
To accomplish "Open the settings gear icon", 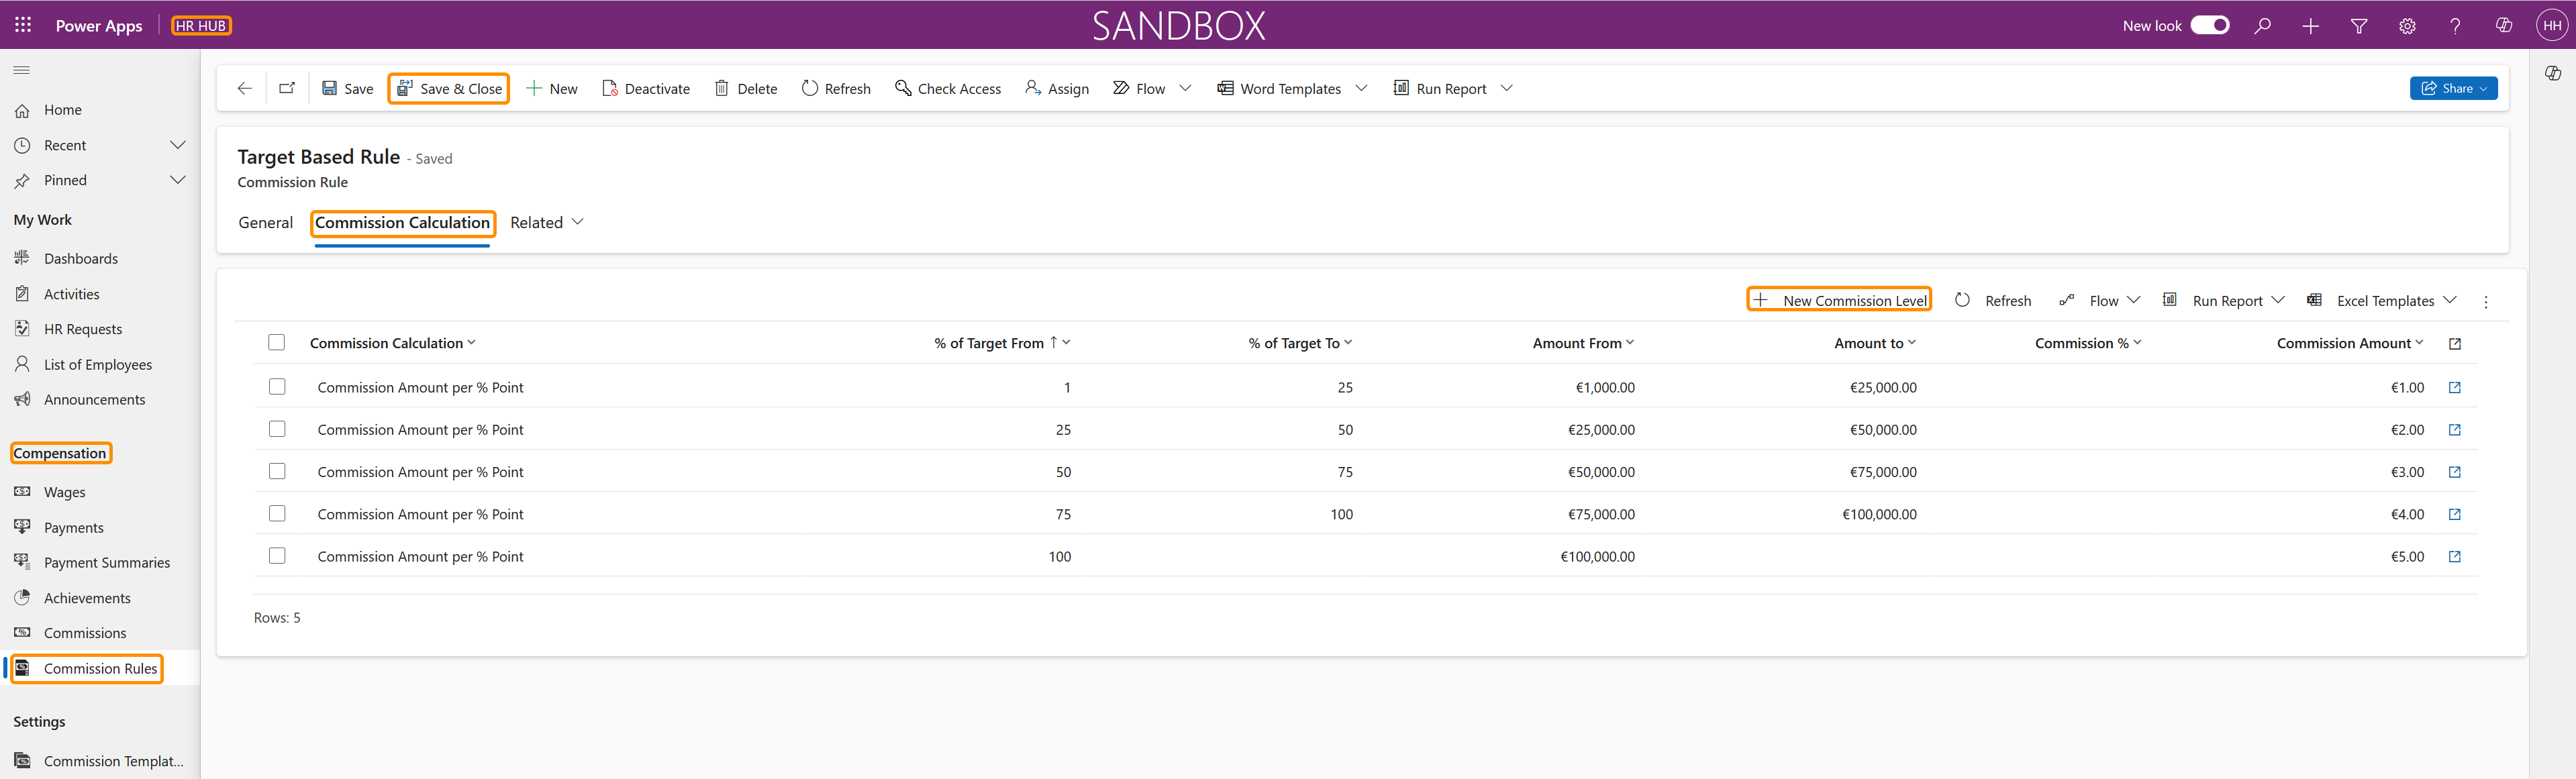I will pyautogui.click(x=2407, y=26).
